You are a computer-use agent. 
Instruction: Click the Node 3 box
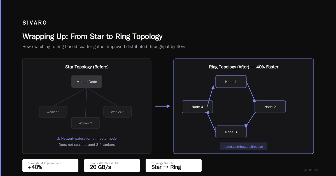click(231, 132)
